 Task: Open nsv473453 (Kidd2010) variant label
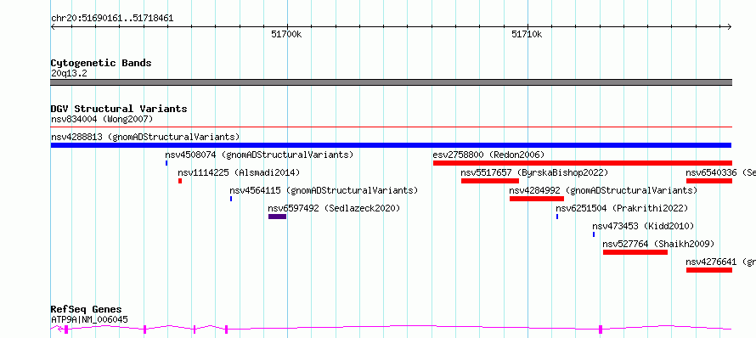click(x=643, y=226)
